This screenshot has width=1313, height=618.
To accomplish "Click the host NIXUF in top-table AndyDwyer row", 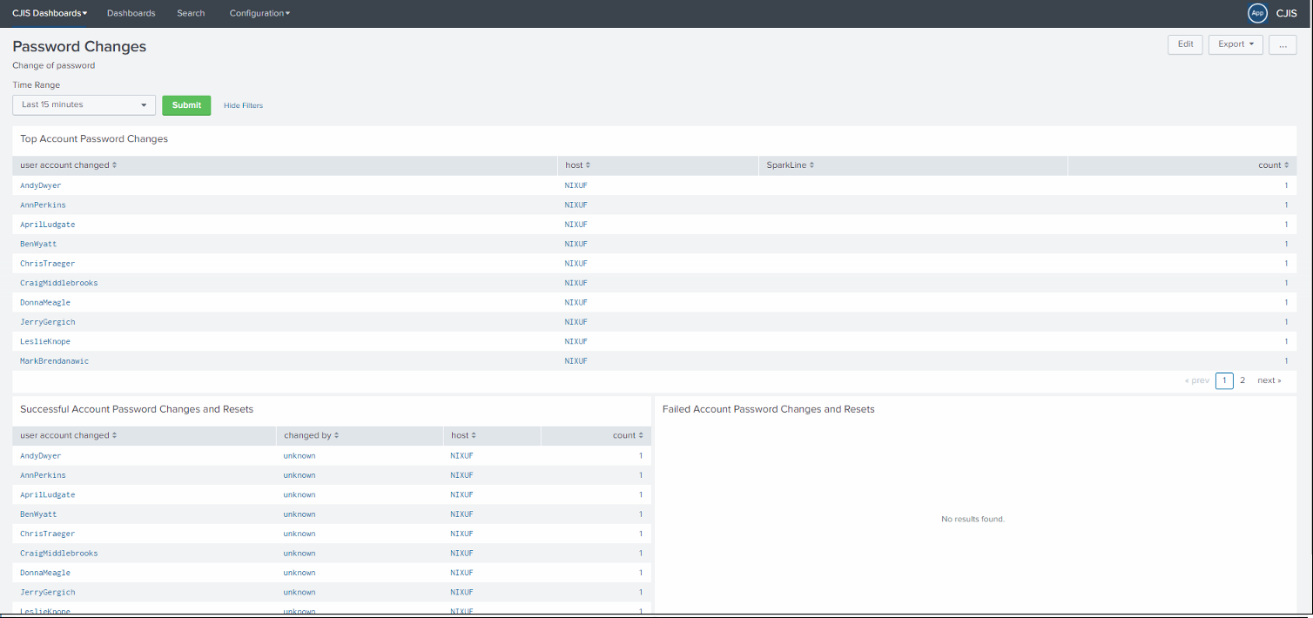I will pyautogui.click(x=576, y=185).
